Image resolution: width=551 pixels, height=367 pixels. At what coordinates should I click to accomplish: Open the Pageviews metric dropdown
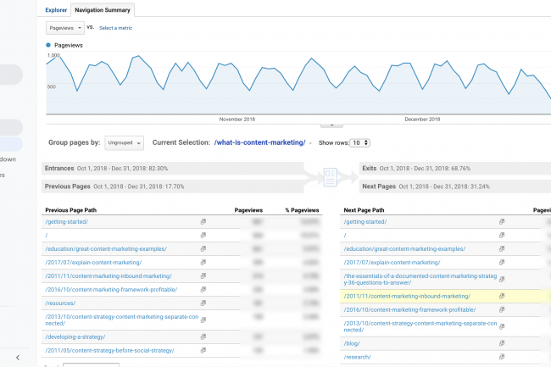click(x=64, y=28)
